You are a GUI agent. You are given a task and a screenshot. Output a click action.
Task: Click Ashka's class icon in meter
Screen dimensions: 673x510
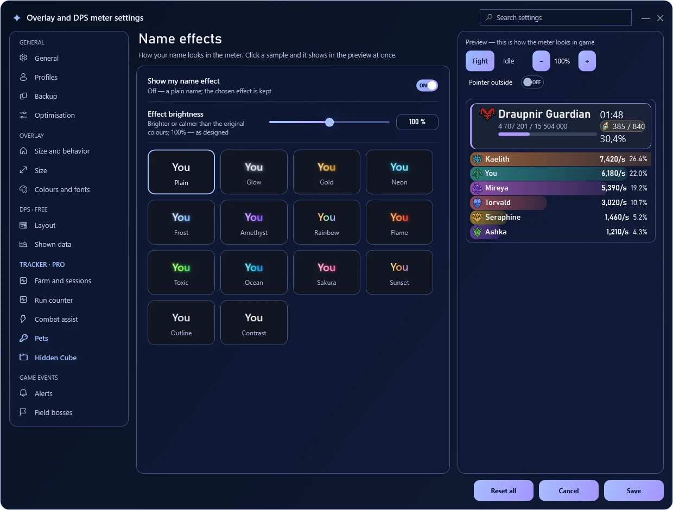click(477, 232)
